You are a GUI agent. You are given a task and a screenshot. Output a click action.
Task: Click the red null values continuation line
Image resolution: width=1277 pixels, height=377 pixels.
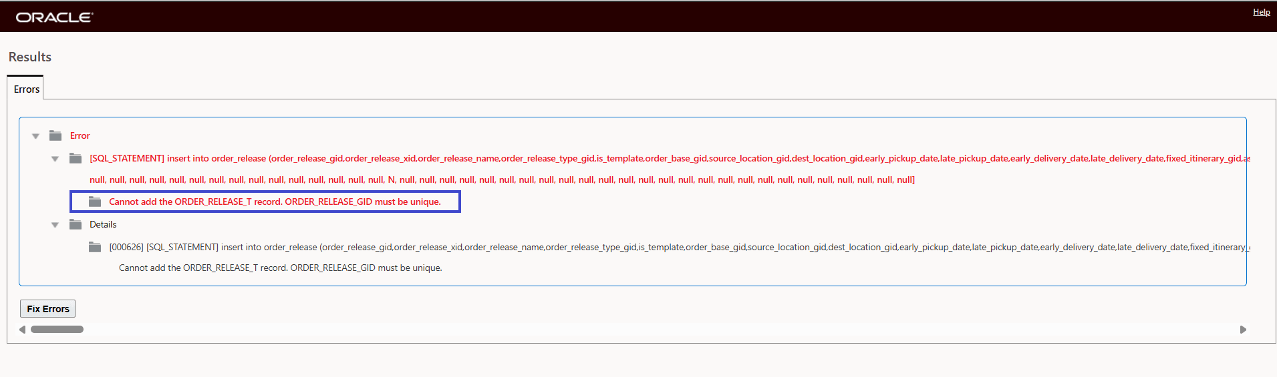(x=502, y=179)
